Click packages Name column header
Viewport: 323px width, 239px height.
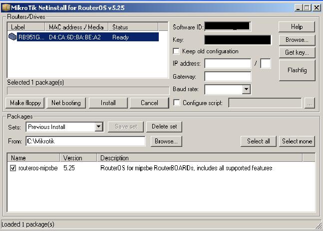click(x=33, y=158)
